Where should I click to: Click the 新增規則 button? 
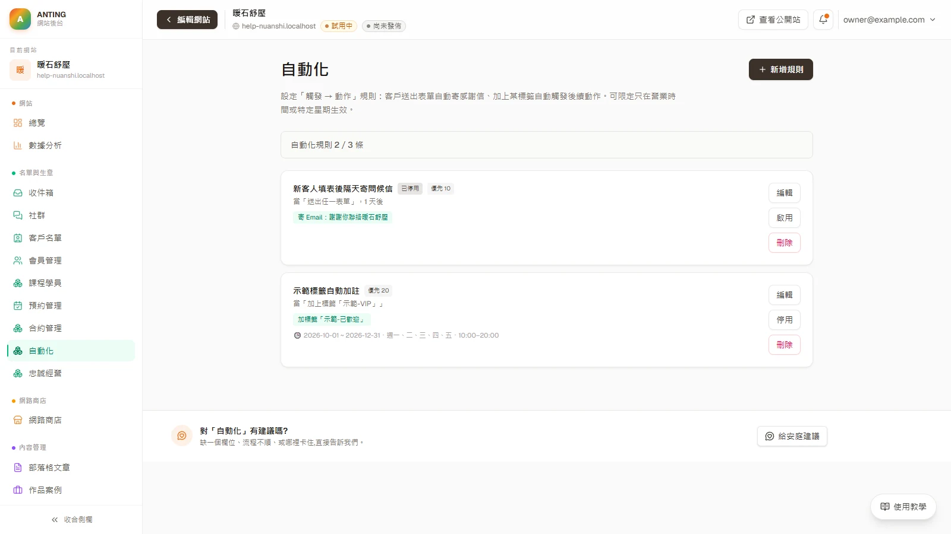[781, 69]
